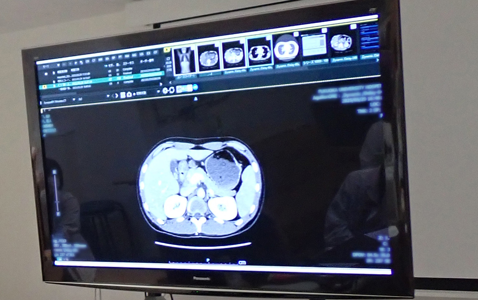Click the arrow at end of study list
Image resolution: width=478 pixels, height=300 pixels.
coord(161,84)
